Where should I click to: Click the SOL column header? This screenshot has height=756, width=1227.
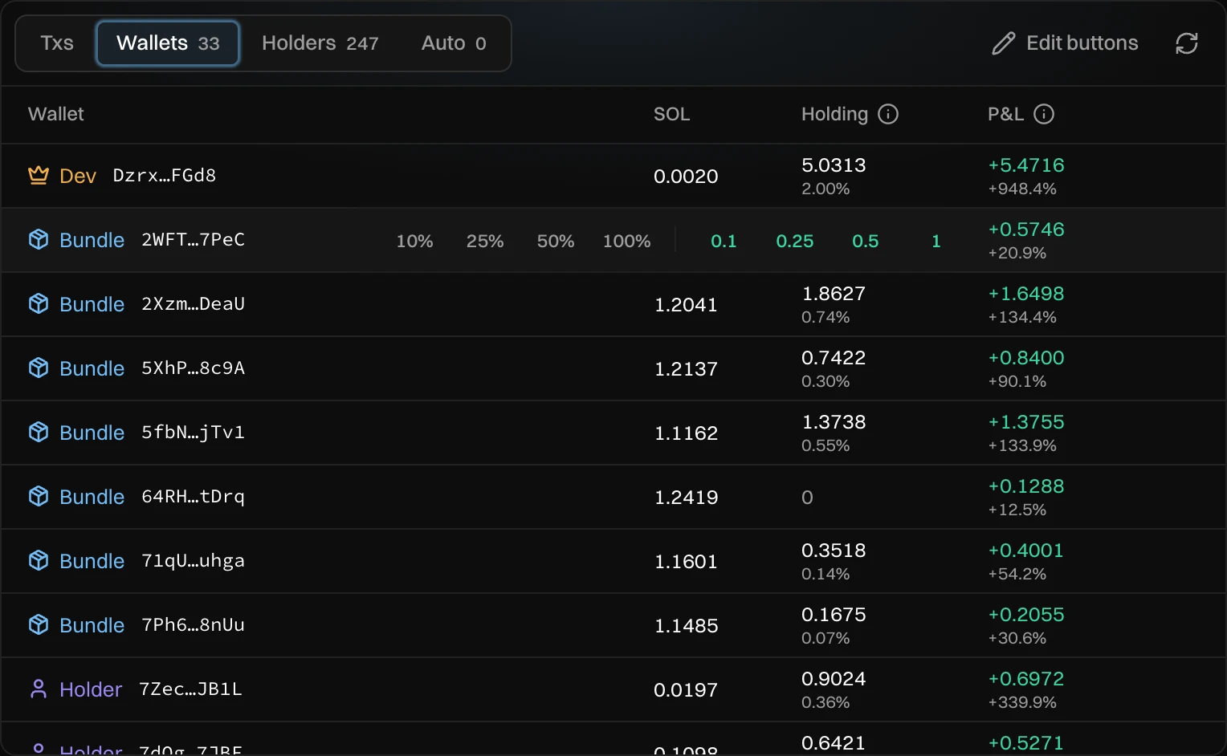click(672, 114)
